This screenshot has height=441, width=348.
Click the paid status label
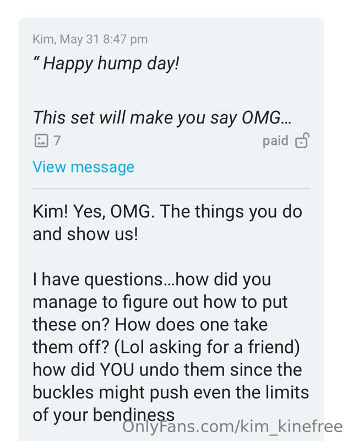275,141
